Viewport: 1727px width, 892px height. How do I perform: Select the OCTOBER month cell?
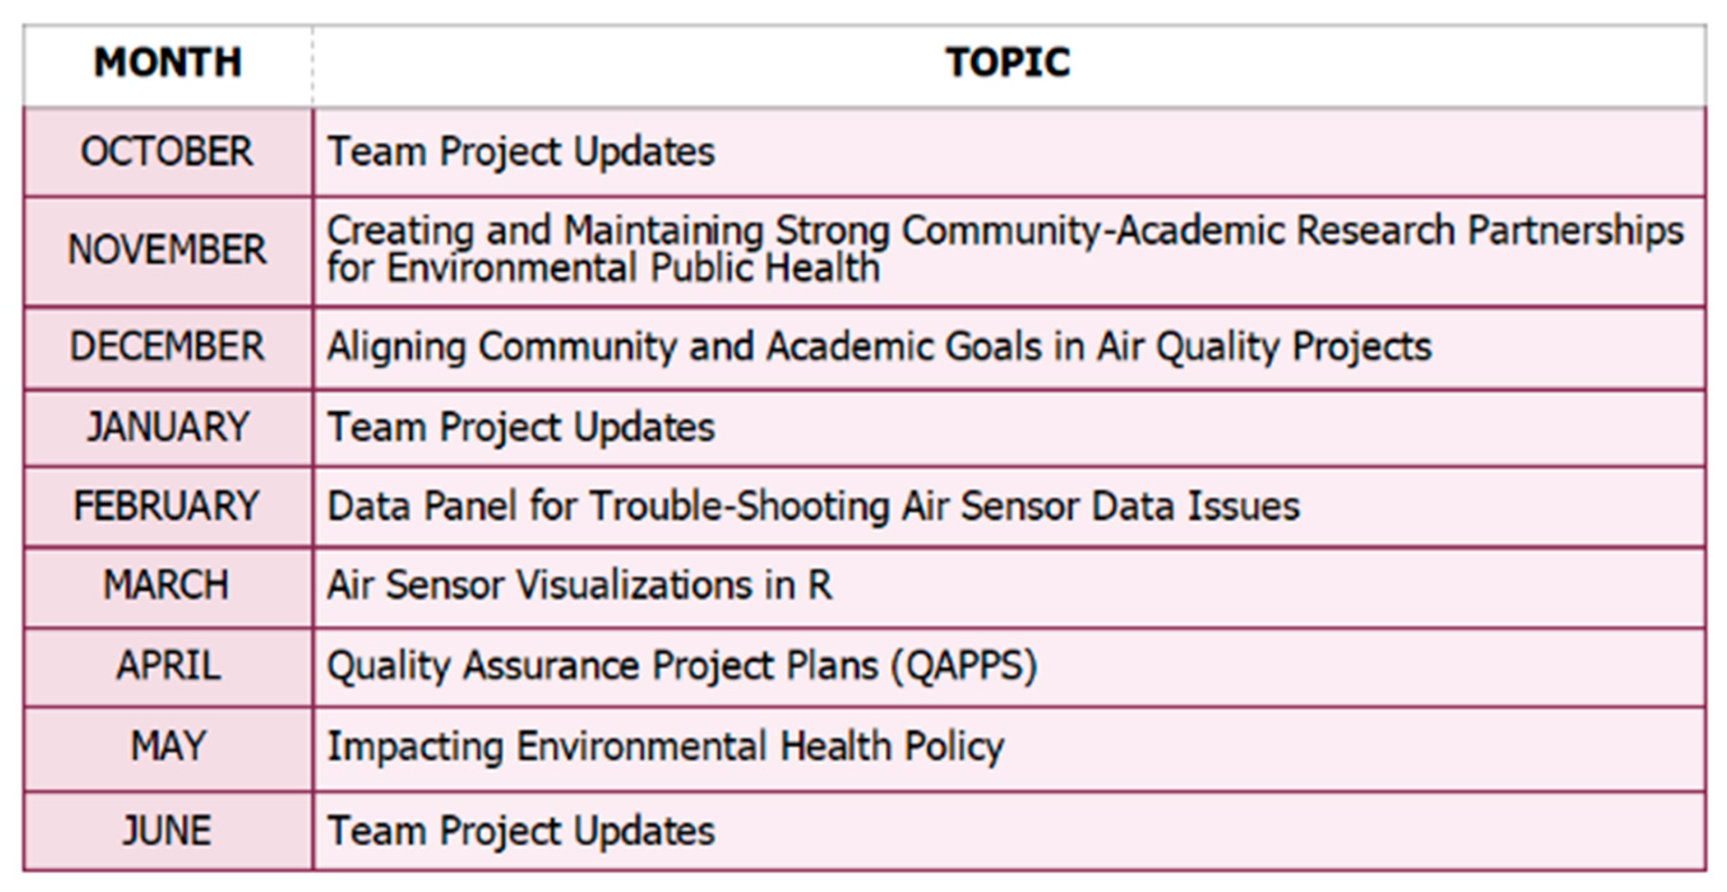pyautogui.click(x=167, y=151)
